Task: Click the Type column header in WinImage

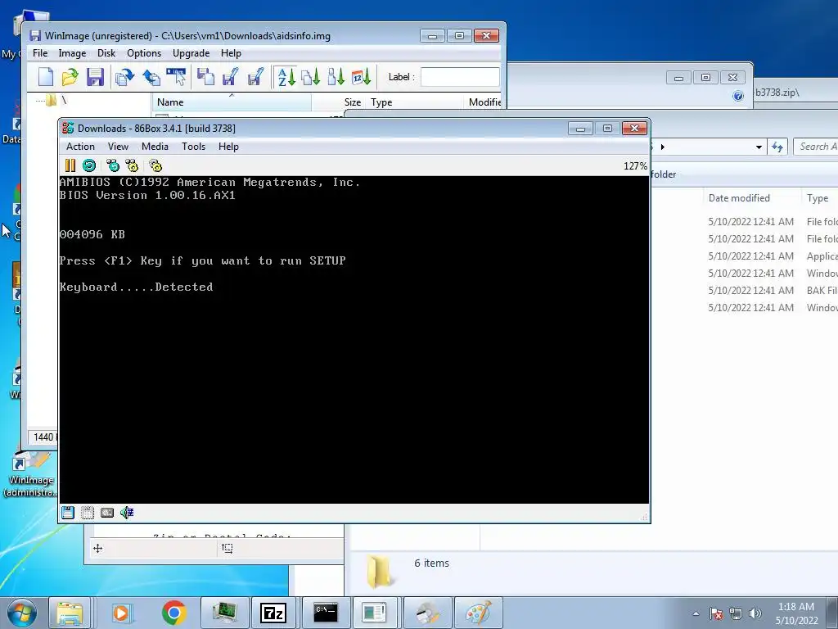Action: tap(415, 102)
